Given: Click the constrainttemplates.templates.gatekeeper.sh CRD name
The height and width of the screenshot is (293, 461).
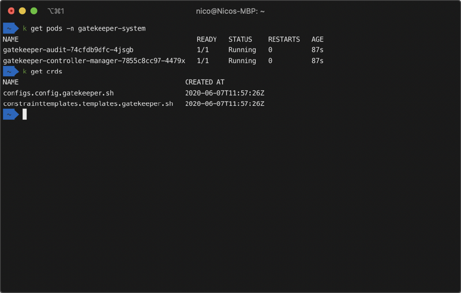Looking at the screenshot, I should [x=88, y=104].
